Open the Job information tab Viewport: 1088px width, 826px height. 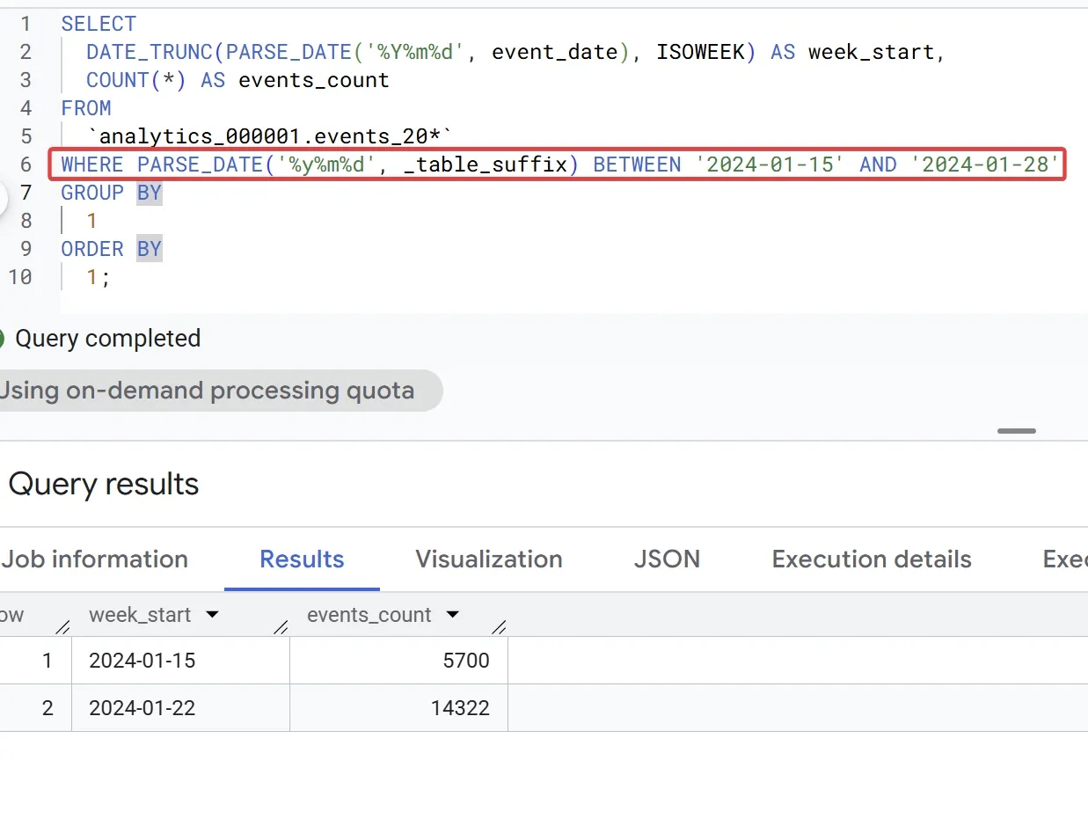94,559
